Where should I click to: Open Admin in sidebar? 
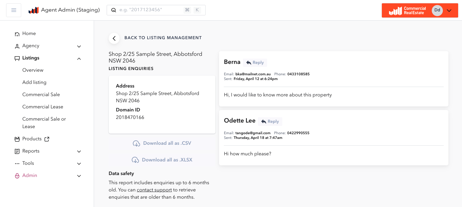tap(30, 176)
